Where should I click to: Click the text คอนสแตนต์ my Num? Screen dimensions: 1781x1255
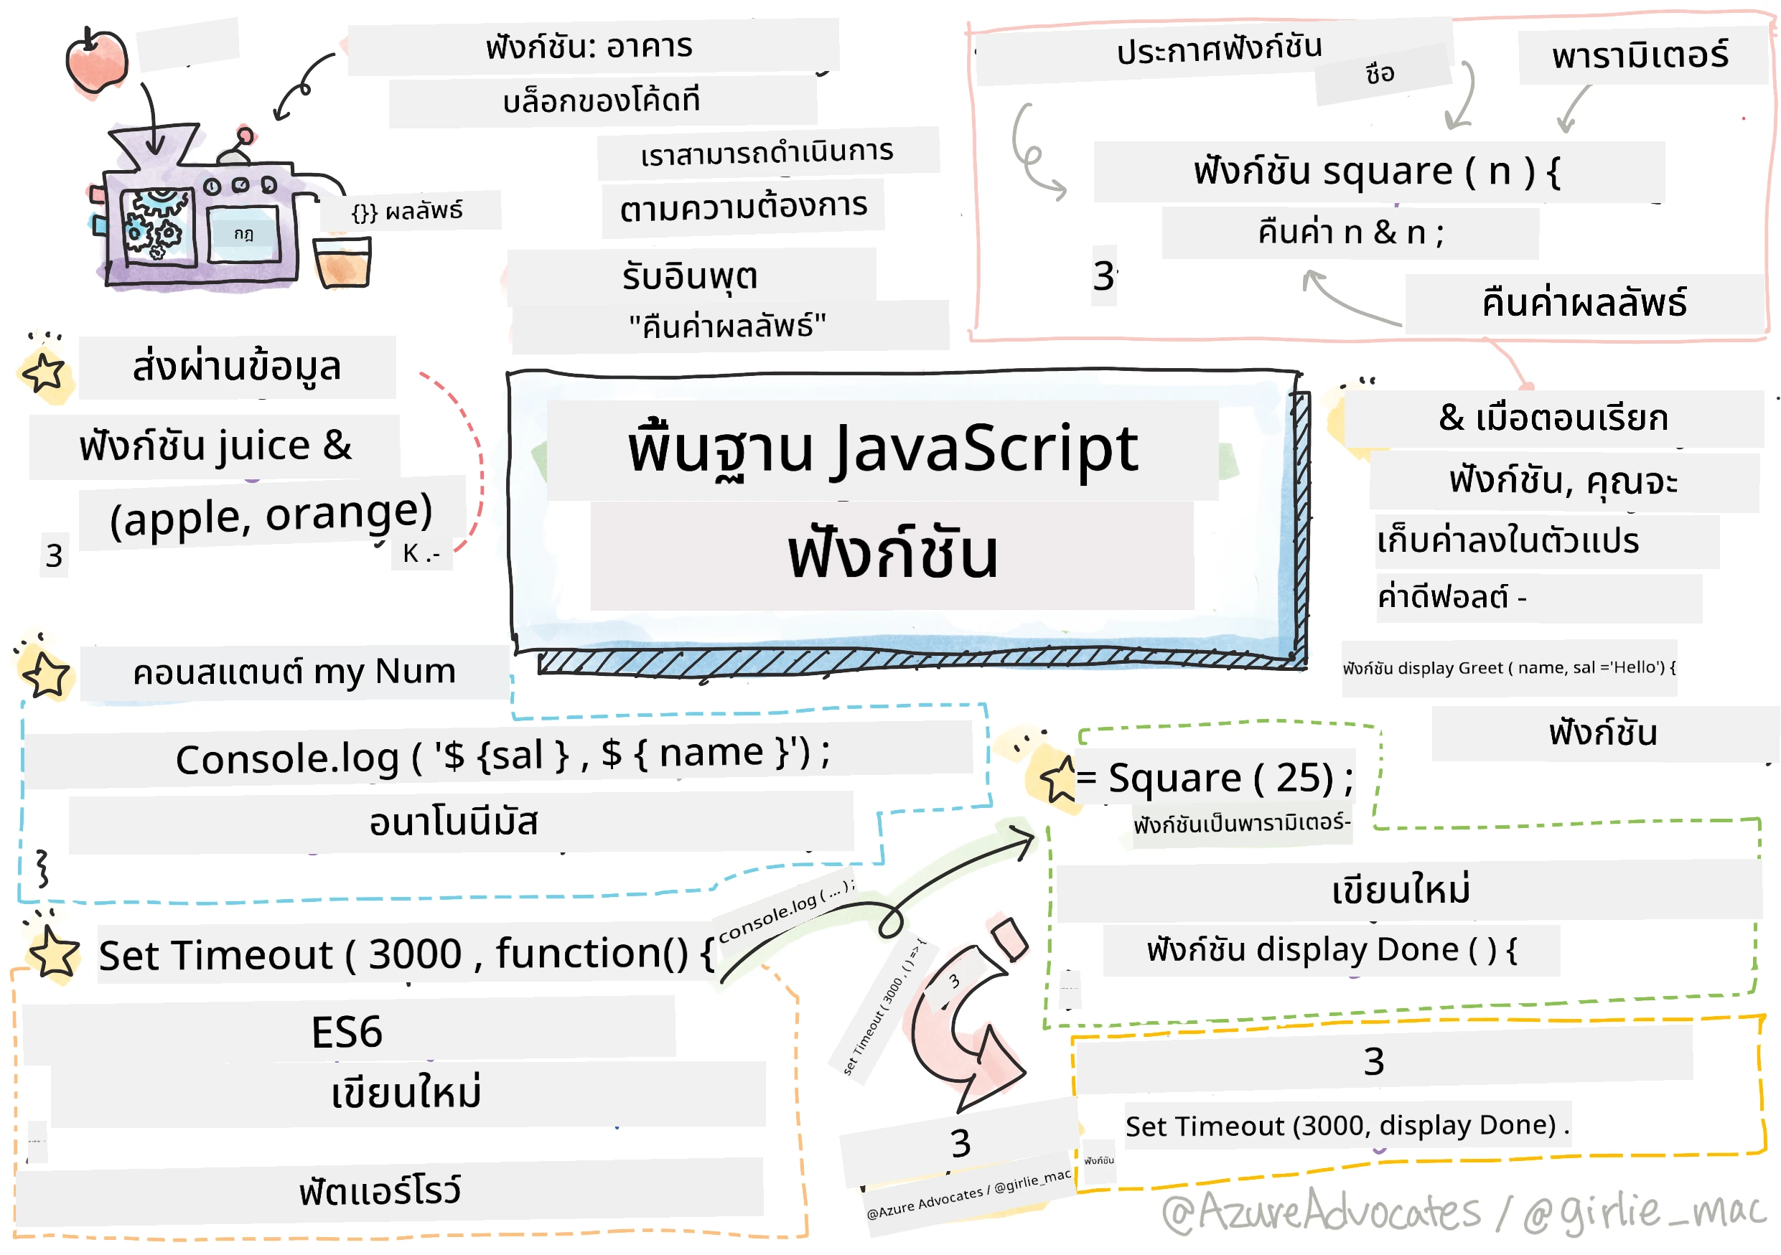tap(294, 672)
